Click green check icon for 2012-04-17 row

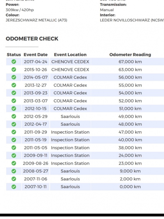coord(14,124)
